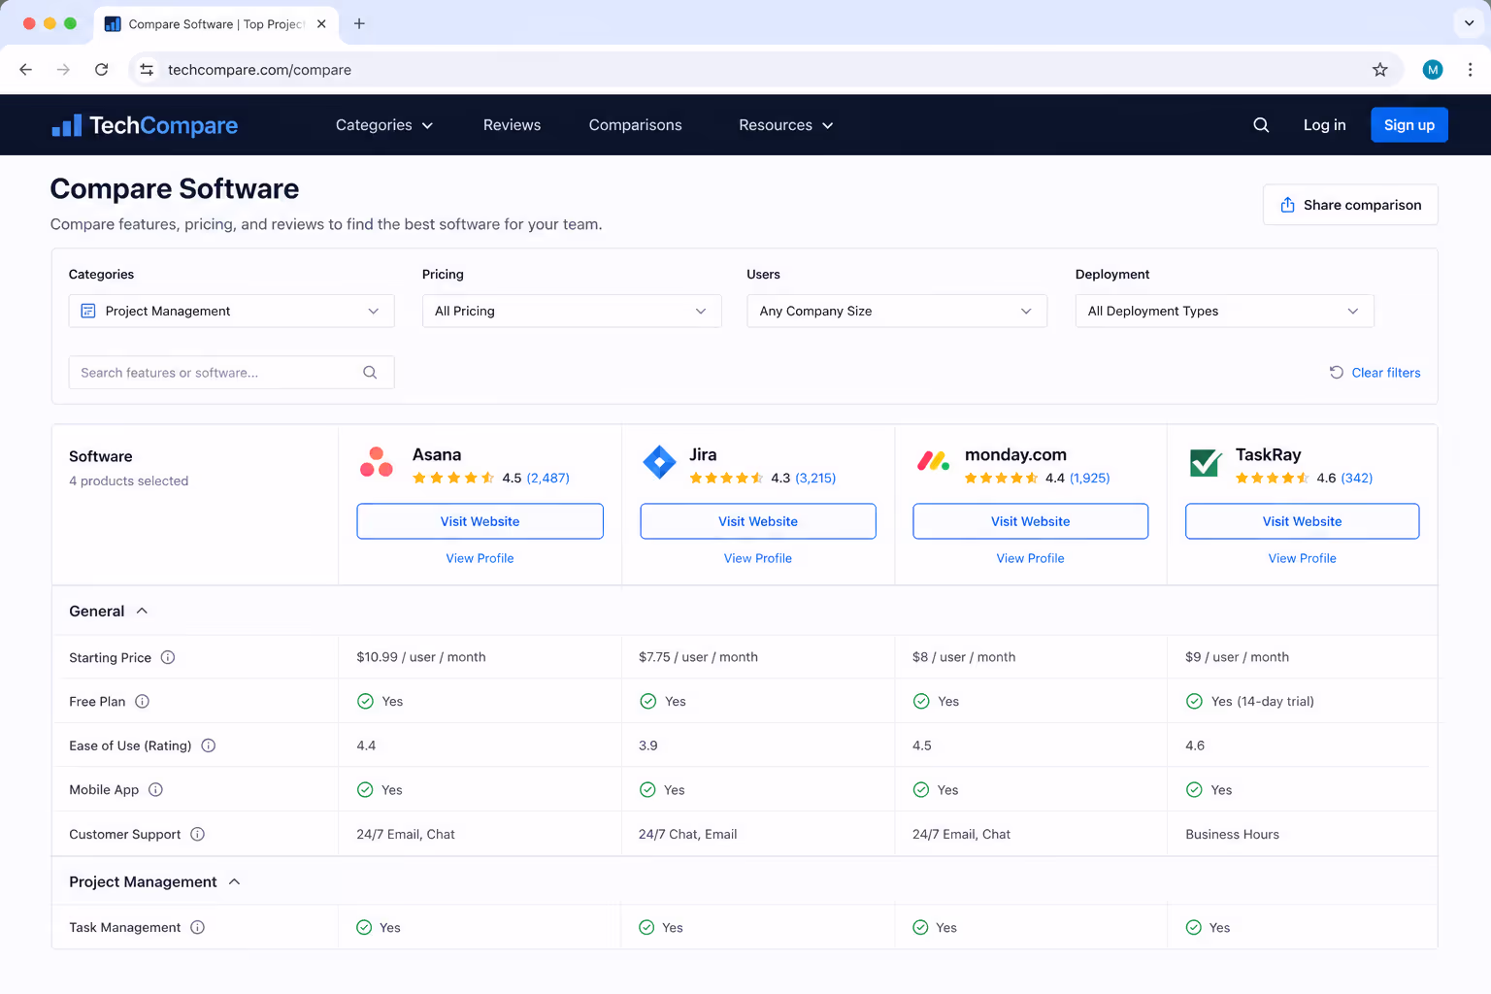Expand the Resources nav menu

786,125
